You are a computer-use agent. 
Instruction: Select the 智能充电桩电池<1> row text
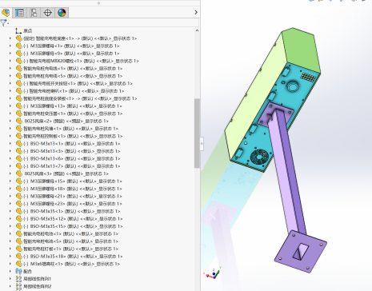pos(71,233)
